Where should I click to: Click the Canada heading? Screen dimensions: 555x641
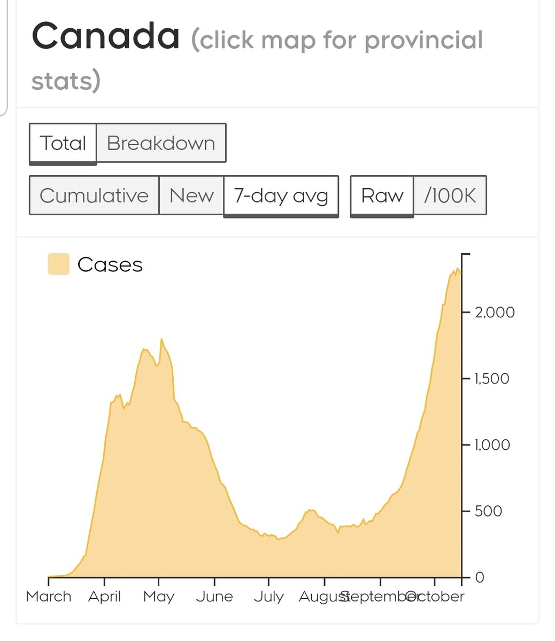106,36
